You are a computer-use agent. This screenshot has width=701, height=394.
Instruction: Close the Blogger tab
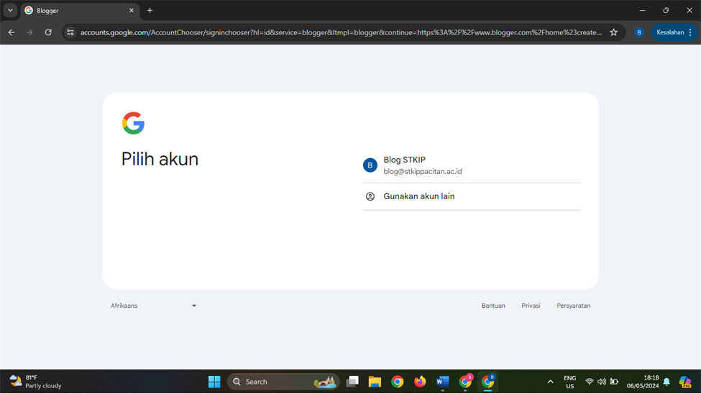pos(131,10)
